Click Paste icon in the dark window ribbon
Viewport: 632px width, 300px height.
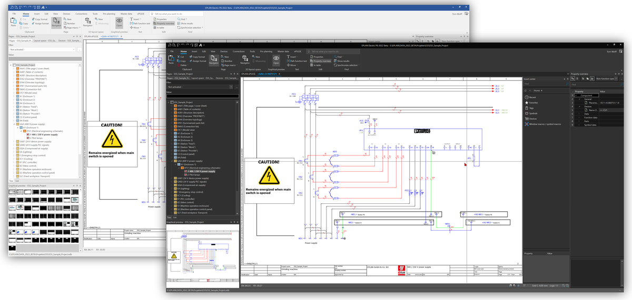171,59
